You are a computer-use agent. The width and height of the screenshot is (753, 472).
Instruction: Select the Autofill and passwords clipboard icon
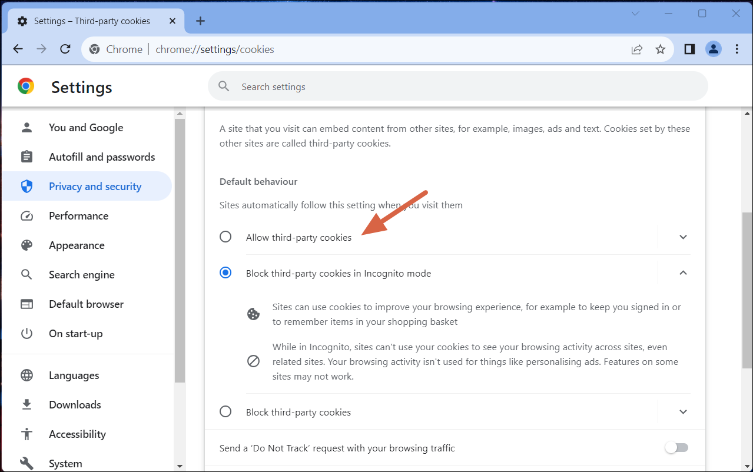[x=26, y=157]
